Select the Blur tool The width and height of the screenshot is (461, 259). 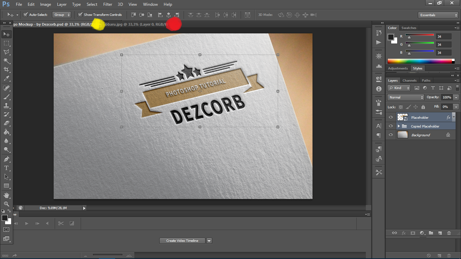click(6, 141)
